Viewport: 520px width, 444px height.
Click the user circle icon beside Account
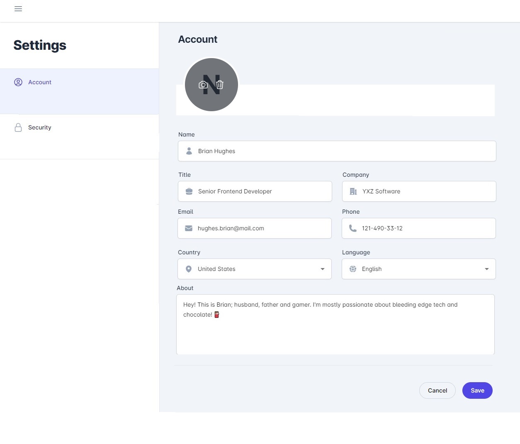(18, 82)
